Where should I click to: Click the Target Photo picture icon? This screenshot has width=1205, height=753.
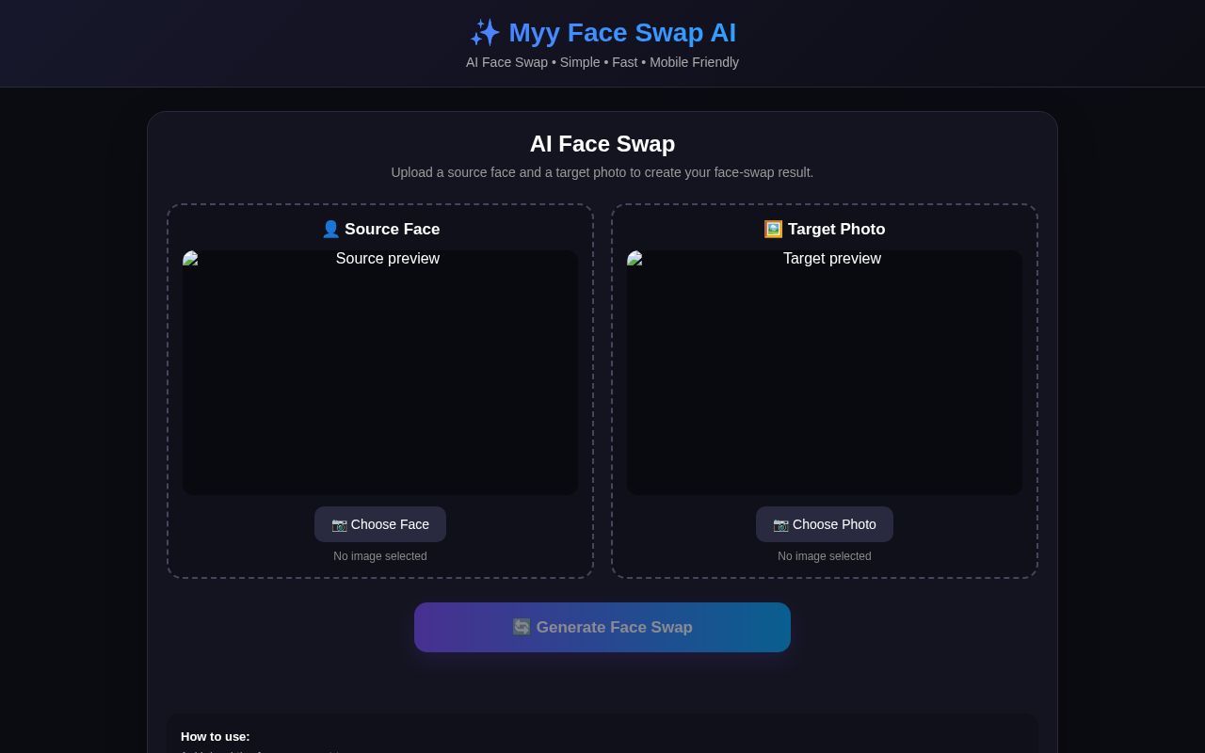click(773, 229)
